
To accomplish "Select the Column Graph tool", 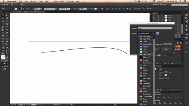I will click(6, 47).
